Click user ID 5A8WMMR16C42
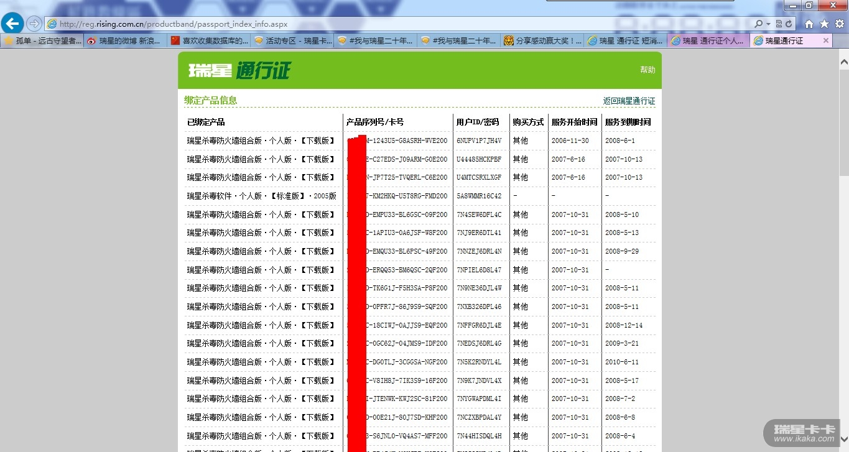849x452 pixels. tap(479, 196)
